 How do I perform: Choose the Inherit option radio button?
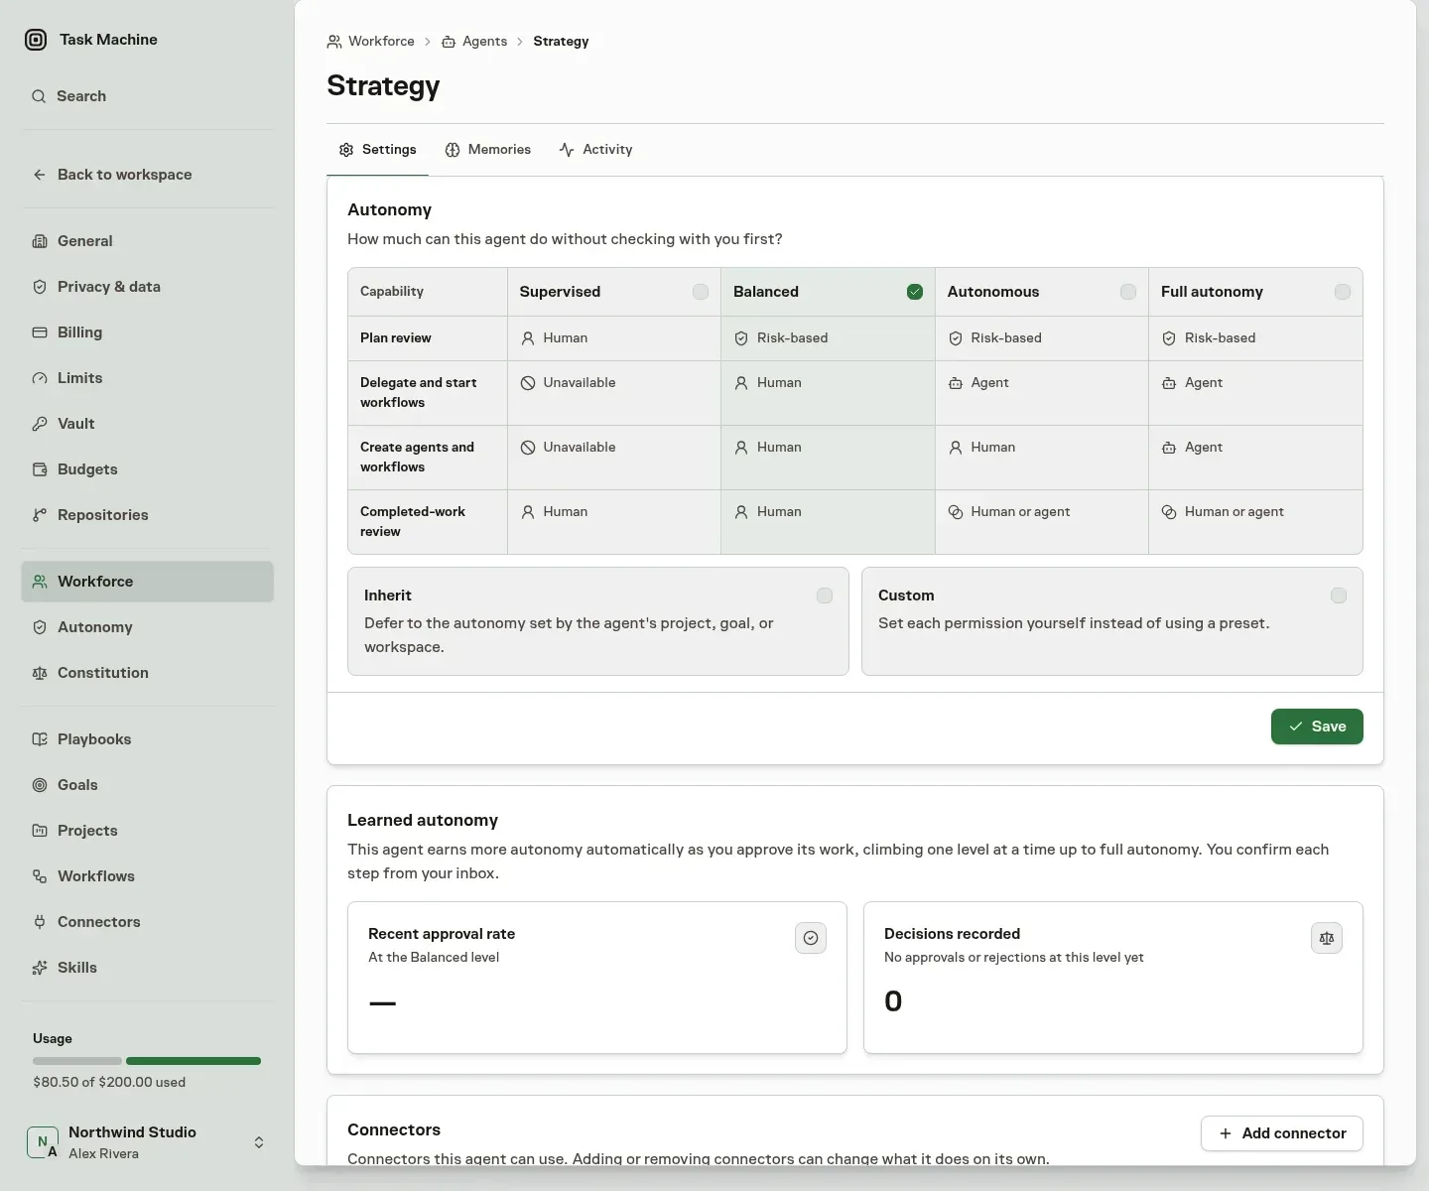pyautogui.click(x=825, y=595)
